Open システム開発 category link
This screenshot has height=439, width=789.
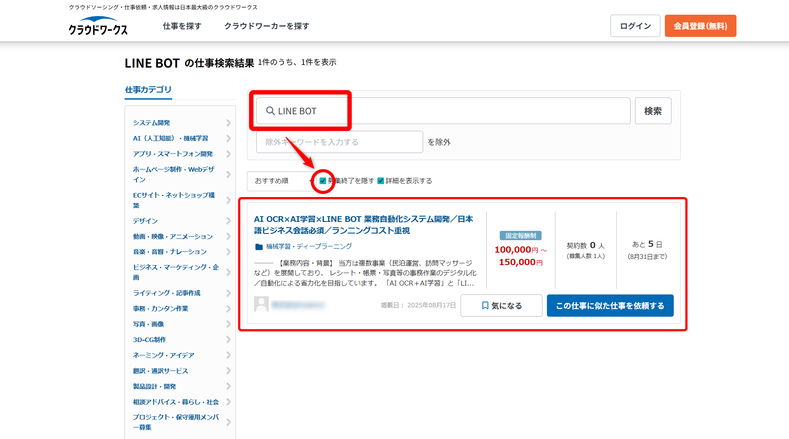(151, 123)
